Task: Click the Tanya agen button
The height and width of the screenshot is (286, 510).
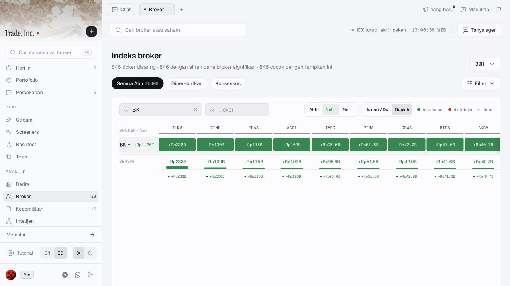Action: pyautogui.click(x=480, y=30)
